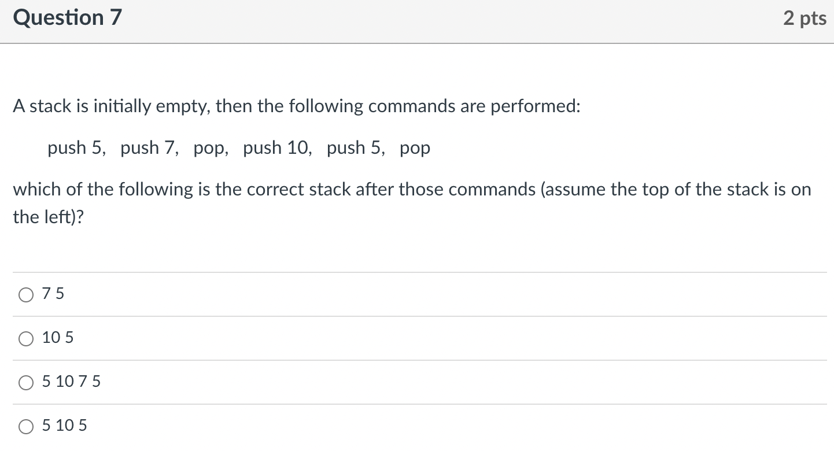Click the "5 10 7 5" answer label text

(x=71, y=382)
